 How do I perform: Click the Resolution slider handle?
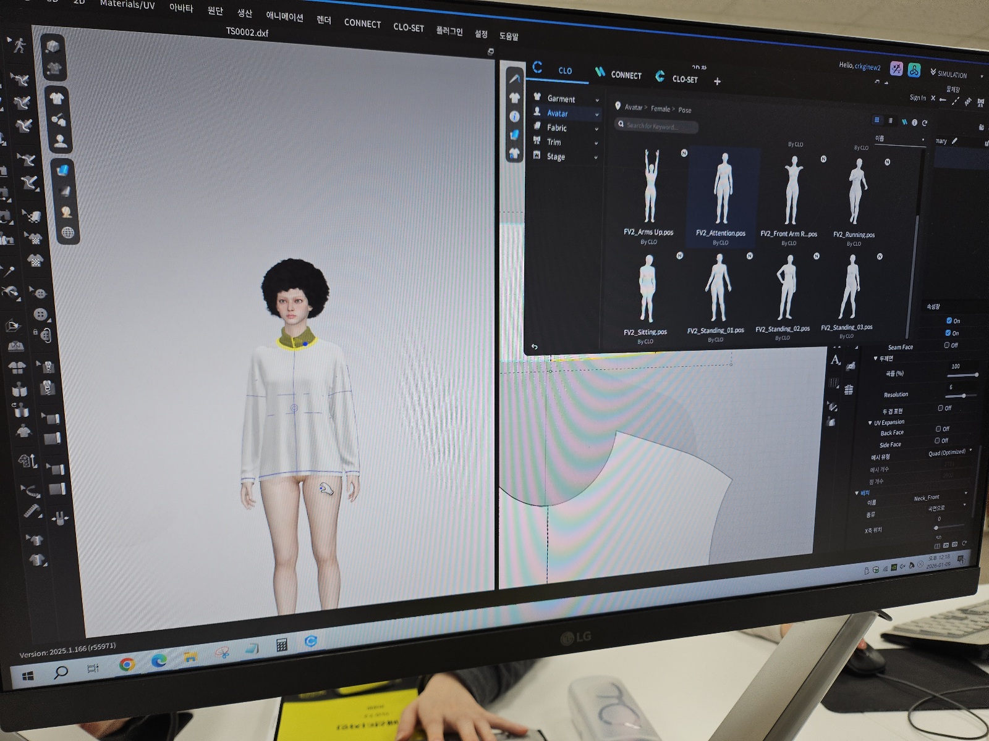click(964, 396)
